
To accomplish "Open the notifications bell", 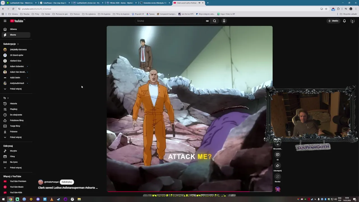I will point(344,21).
